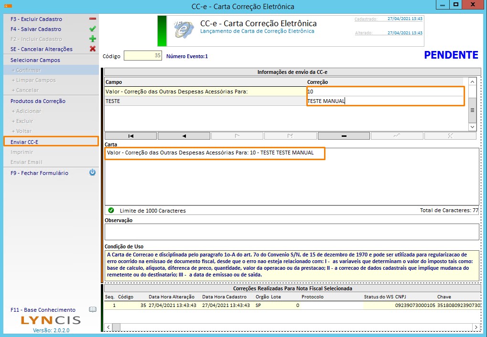
Task: Click the green checkmark Salvar Cadastro icon
Action: (x=93, y=29)
